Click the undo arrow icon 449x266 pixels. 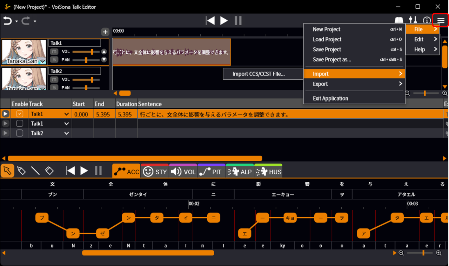click(7, 21)
